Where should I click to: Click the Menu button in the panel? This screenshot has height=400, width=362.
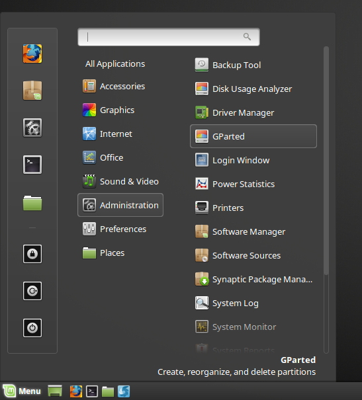click(21, 391)
